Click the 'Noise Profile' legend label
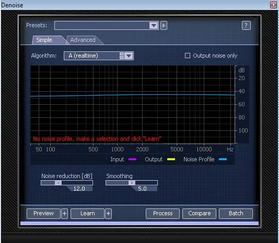 coord(199,159)
